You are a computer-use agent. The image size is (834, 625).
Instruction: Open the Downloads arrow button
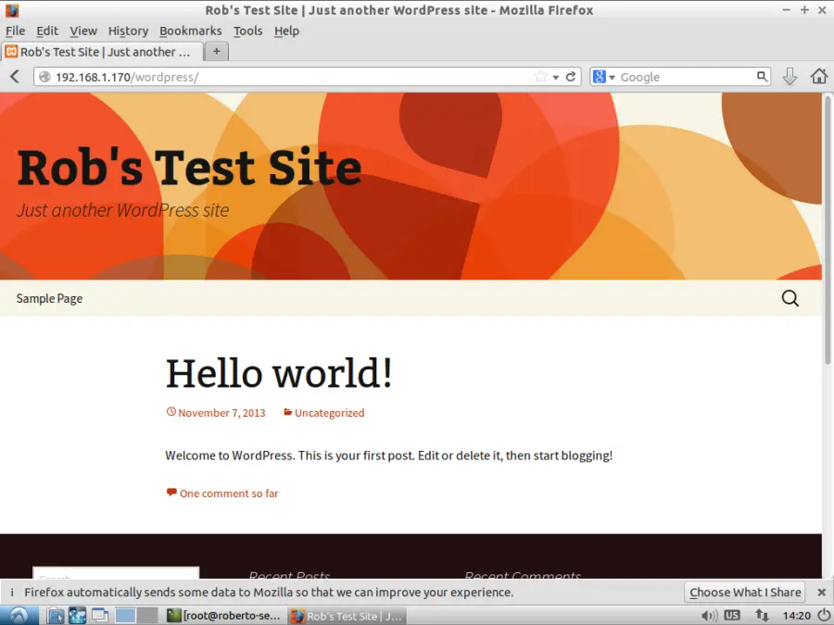(790, 77)
